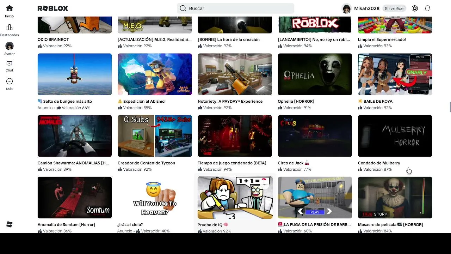Open the LA FUGA DE LA PRISIÓN title
The height and width of the screenshot is (254, 451).
point(314,225)
